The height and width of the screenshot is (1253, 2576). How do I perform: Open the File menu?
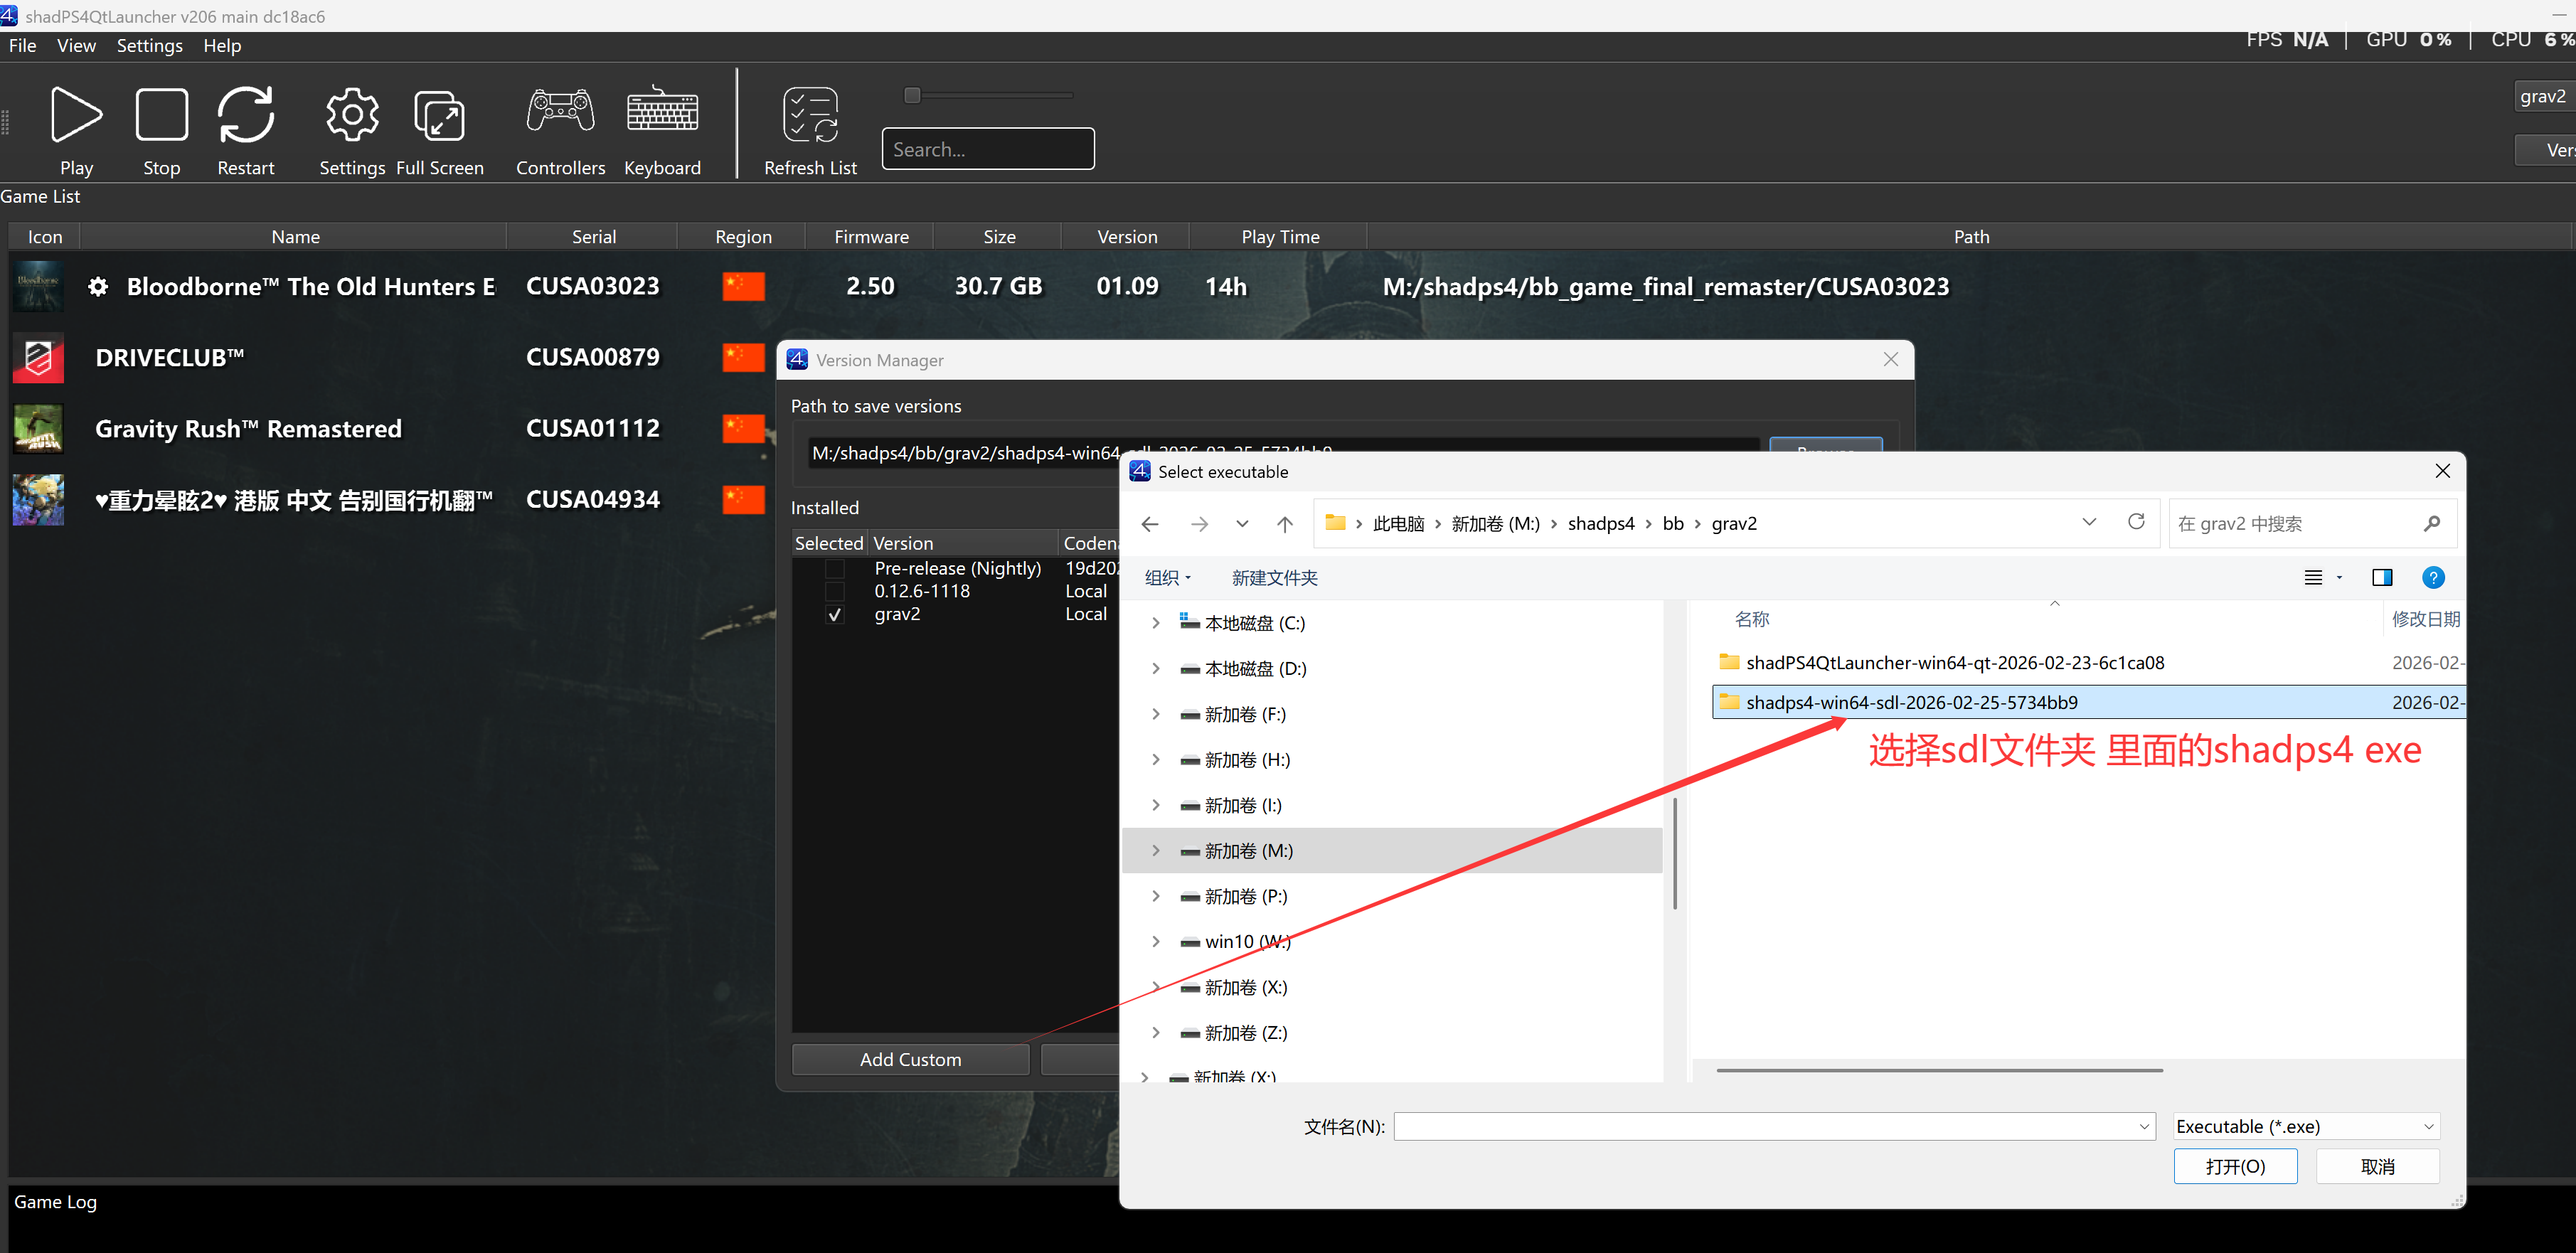(x=22, y=45)
